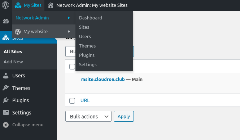Choose Dashboard from the flyout menu
The height and width of the screenshot is (140, 240).
[91, 18]
